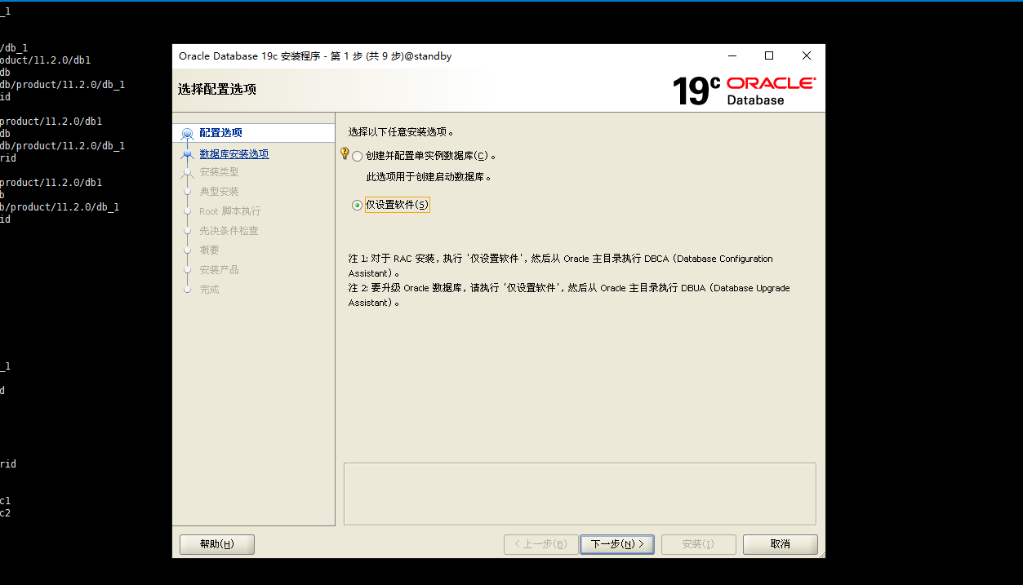The width and height of the screenshot is (1023, 585).
Task: Maximize the Oracle installer window
Action: click(768, 56)
